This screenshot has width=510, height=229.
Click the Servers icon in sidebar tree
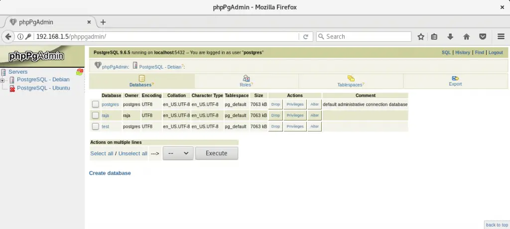pyautogui.click(x=3, y=72)
